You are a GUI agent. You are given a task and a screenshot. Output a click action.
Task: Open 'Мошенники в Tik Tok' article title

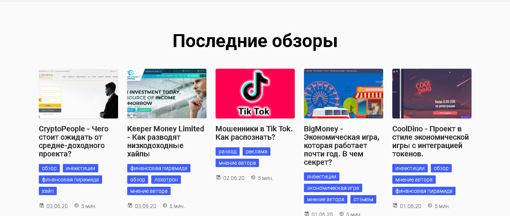254,133
